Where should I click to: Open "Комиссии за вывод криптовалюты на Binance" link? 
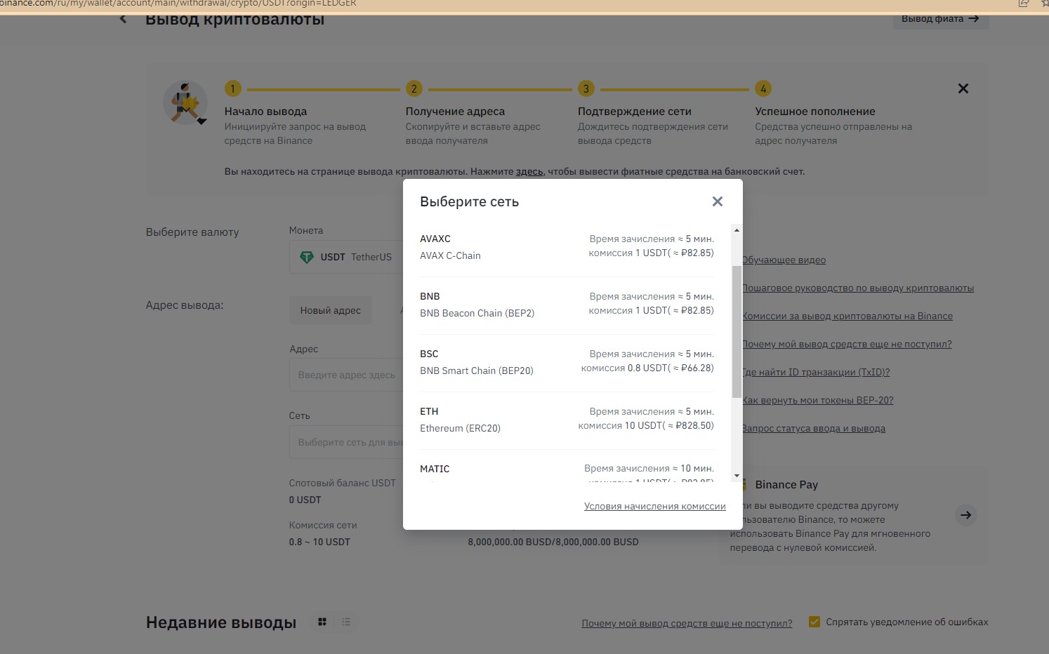(847, 316)
